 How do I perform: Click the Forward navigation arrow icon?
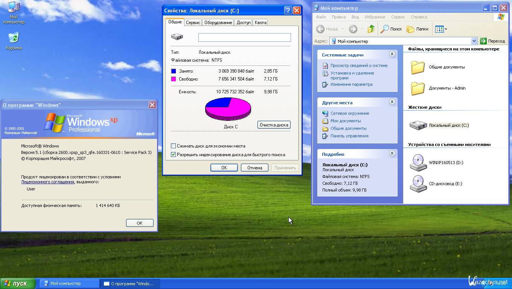[353, 29]
